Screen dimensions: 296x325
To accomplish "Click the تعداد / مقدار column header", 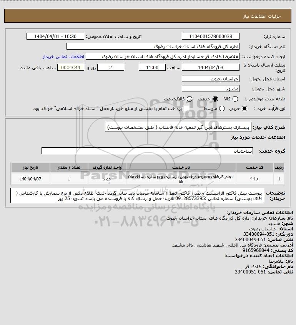I will click(x=69, y=167).
